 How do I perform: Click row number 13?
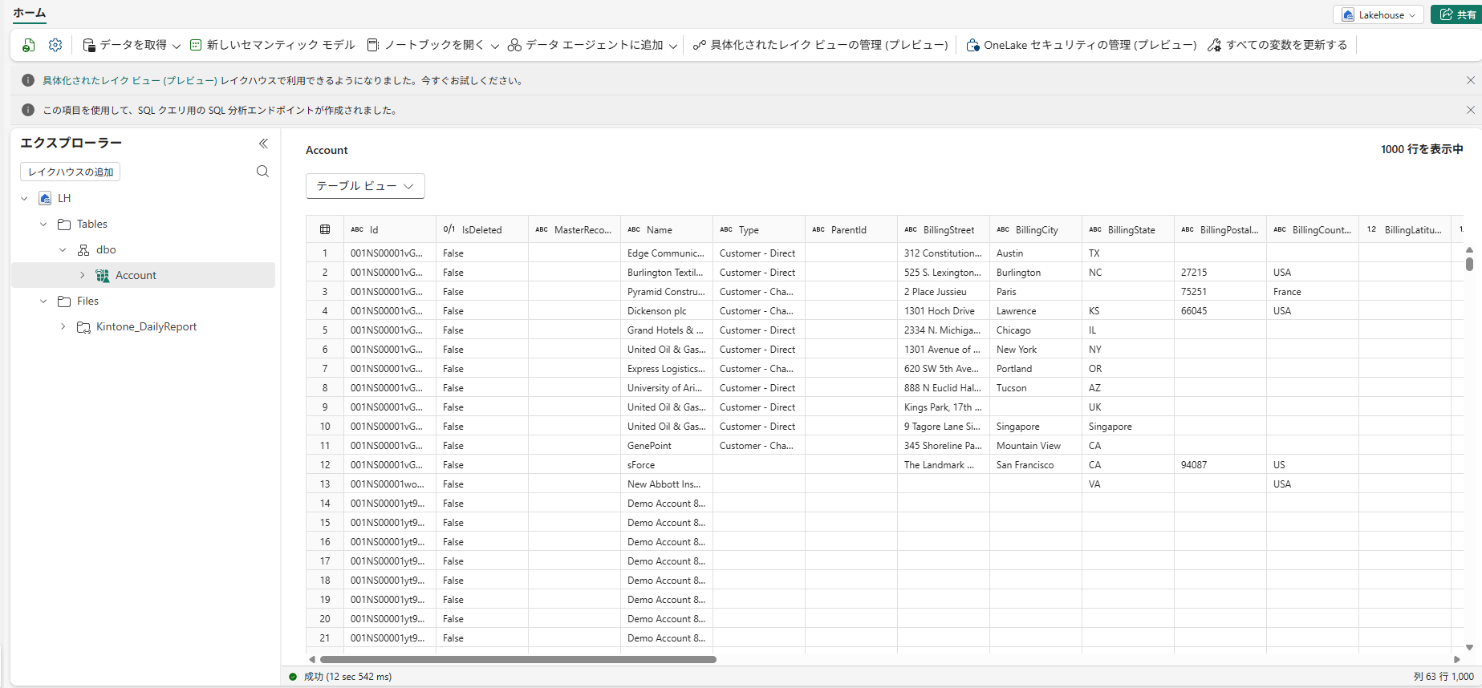pos(325,484)
